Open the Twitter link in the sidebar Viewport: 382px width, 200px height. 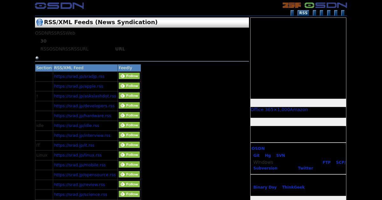click(305, 168)
